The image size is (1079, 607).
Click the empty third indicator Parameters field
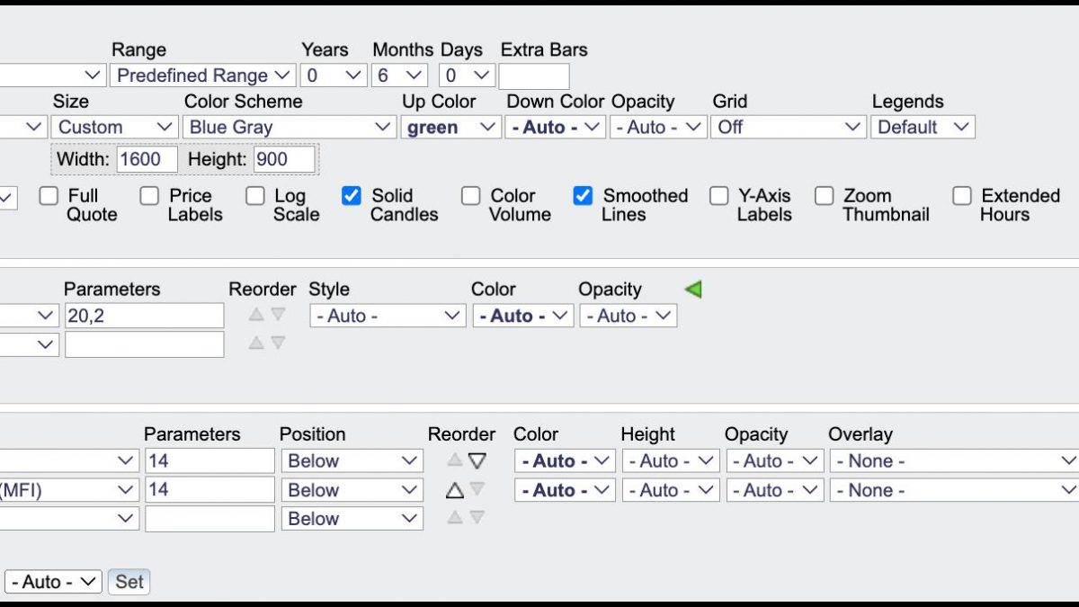pos(210,519)
